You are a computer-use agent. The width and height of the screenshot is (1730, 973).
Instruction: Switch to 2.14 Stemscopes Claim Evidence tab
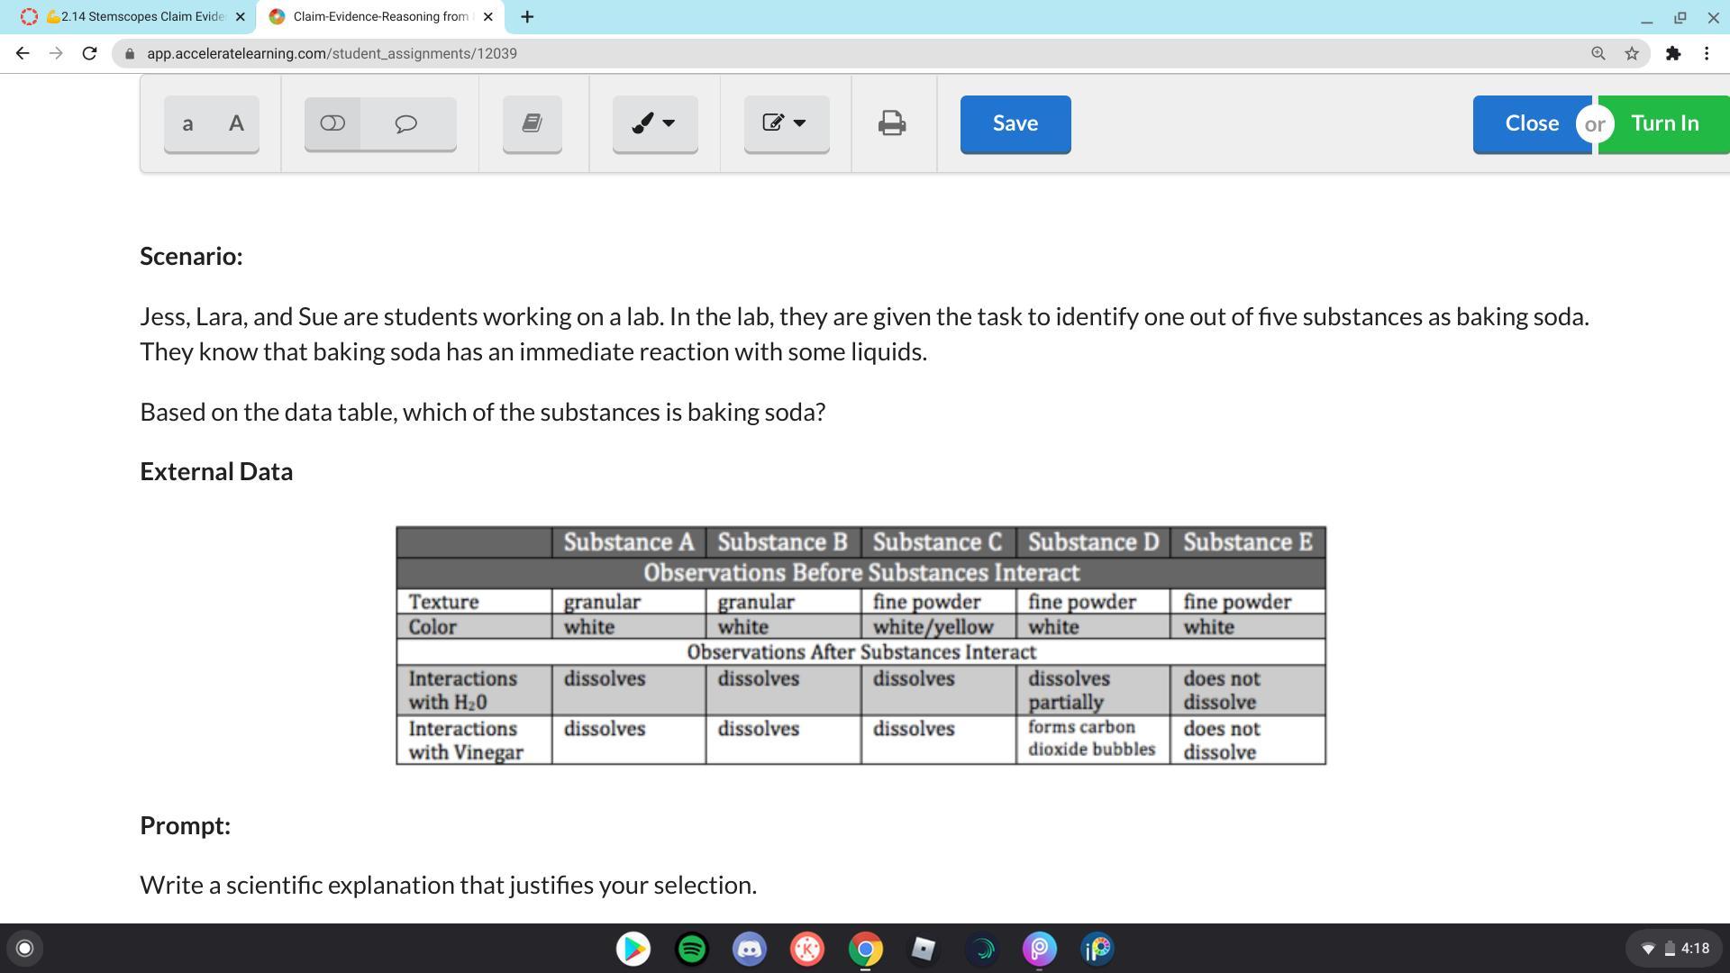135,16
